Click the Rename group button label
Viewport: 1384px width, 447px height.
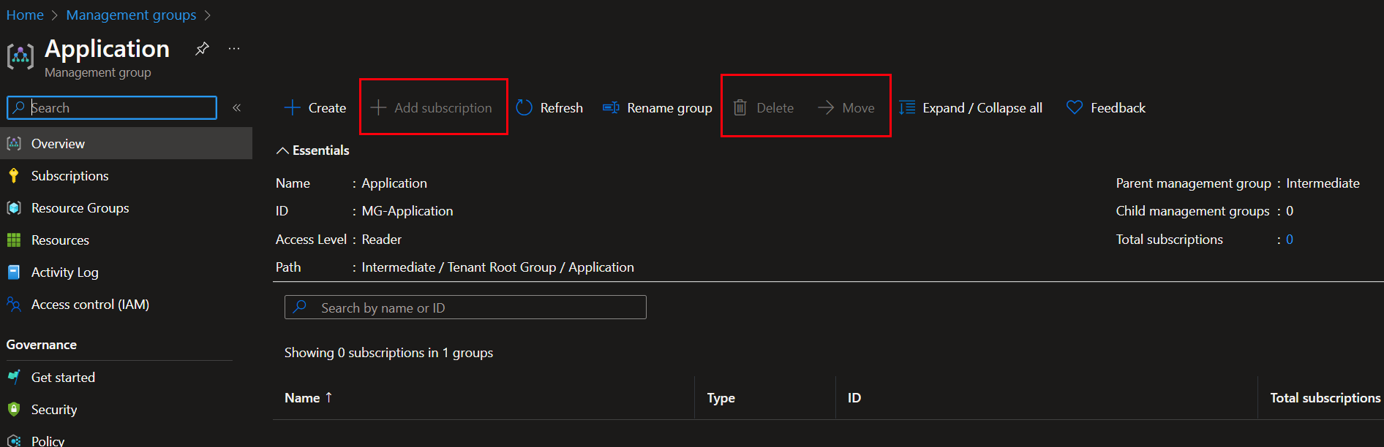coord(669,107)
